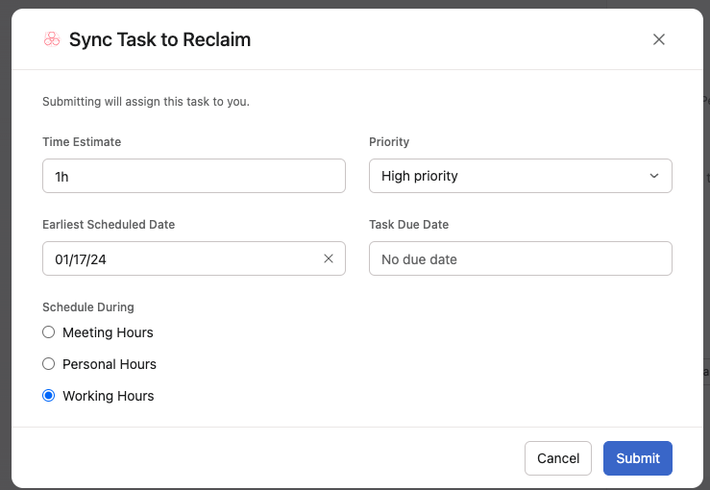
Task: Select the Working Hours radio button
Action: pos(48,396)
